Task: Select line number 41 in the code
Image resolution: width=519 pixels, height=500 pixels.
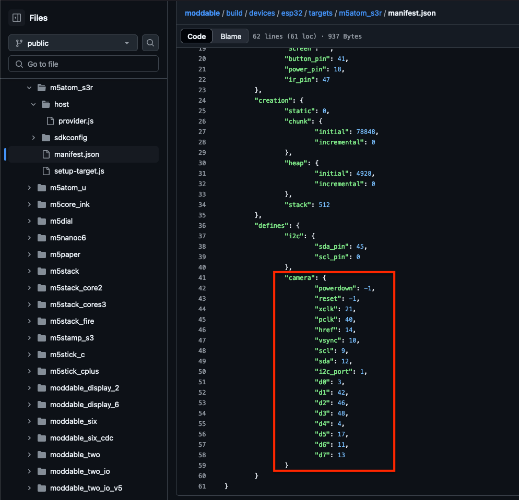Action: click(202, 278)
